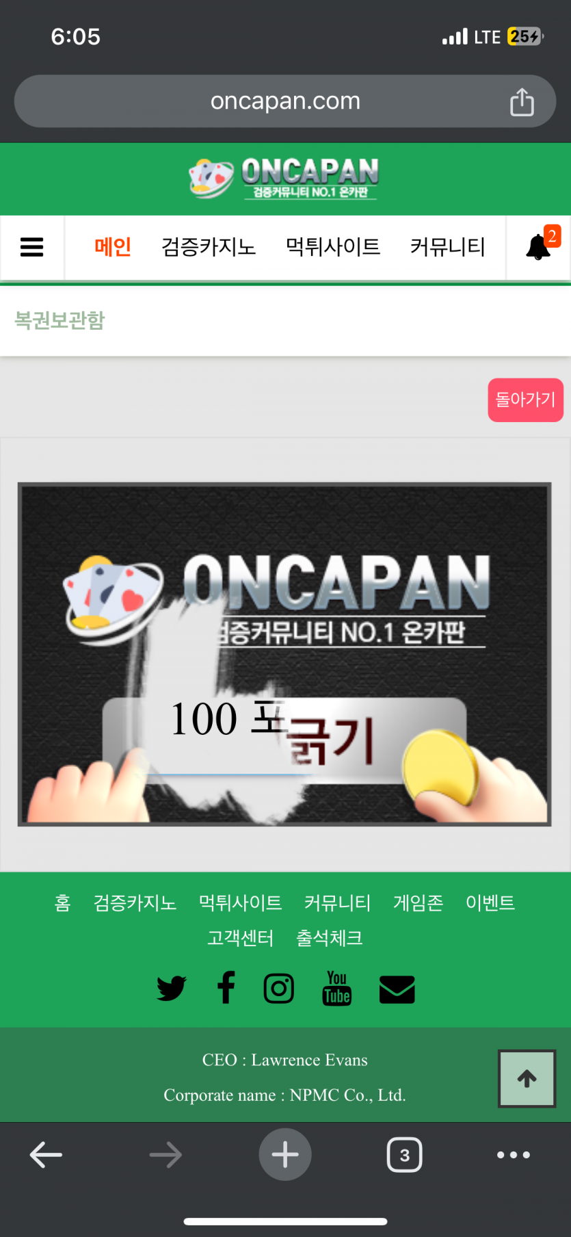Open the YouTube icon in footer
Viewport: 571px width, 1237px height.
pyautogui.click(x=336, y=988)
